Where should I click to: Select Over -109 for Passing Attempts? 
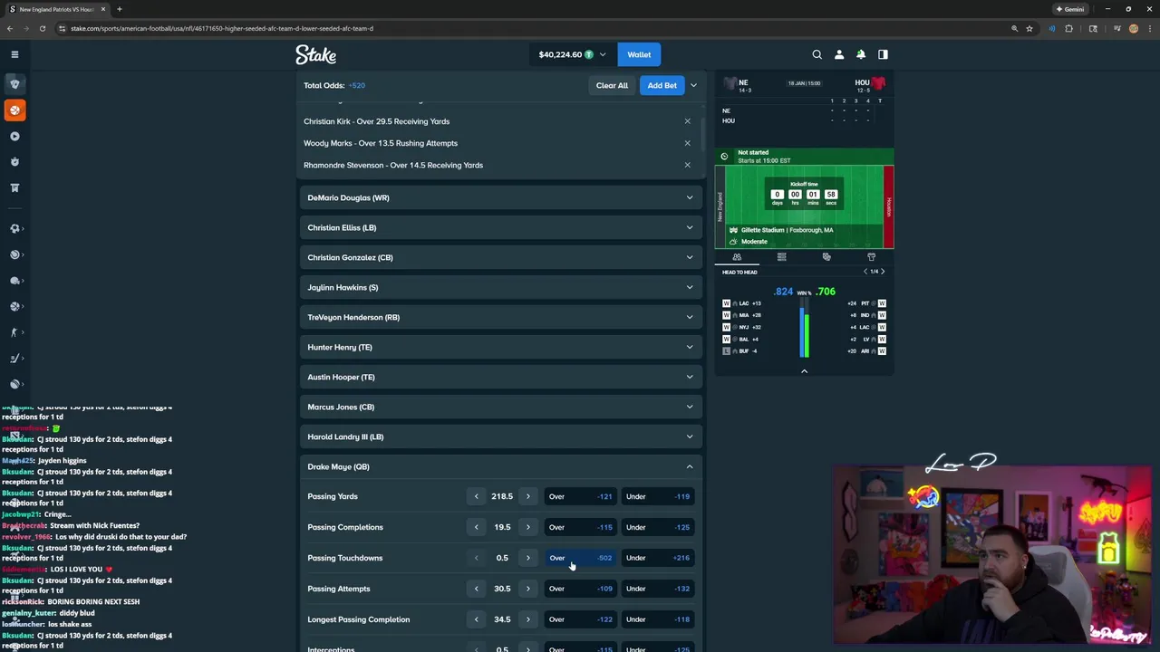(x=580, y=589)
